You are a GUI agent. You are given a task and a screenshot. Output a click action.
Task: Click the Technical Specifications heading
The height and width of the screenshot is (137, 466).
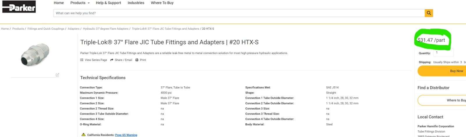103,78
